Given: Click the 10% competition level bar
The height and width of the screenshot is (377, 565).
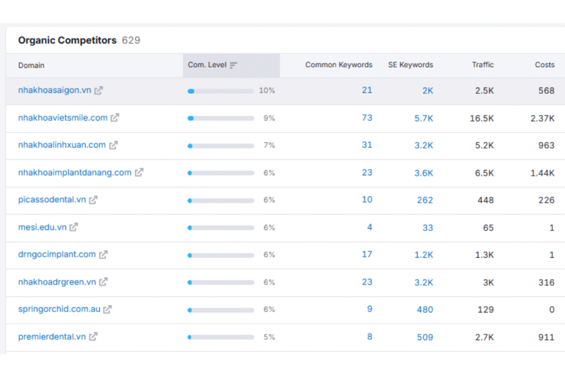Looking at the screenshot, I should [x=221, y=91].
